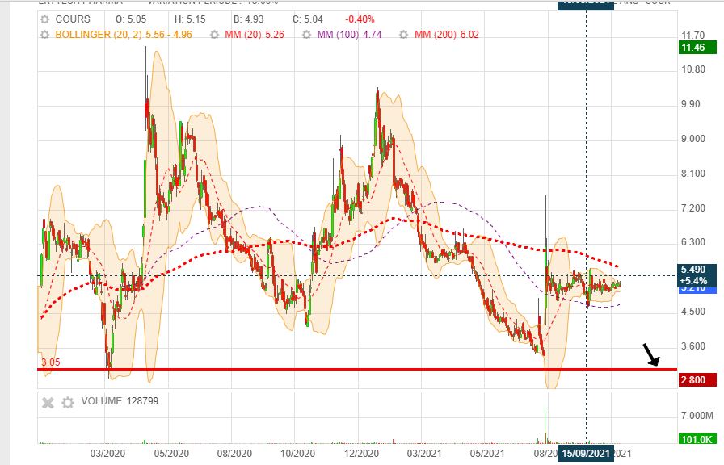Click the MM (100) 4.74 label
This screenshot has height=465, width=724.
[349, 35]
